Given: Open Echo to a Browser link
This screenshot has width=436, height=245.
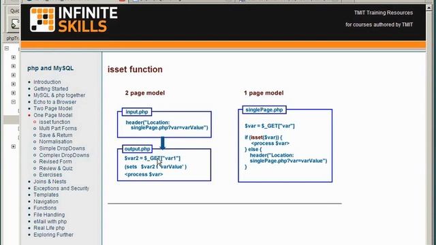Looking at the screenshot, I should [54, 102].
